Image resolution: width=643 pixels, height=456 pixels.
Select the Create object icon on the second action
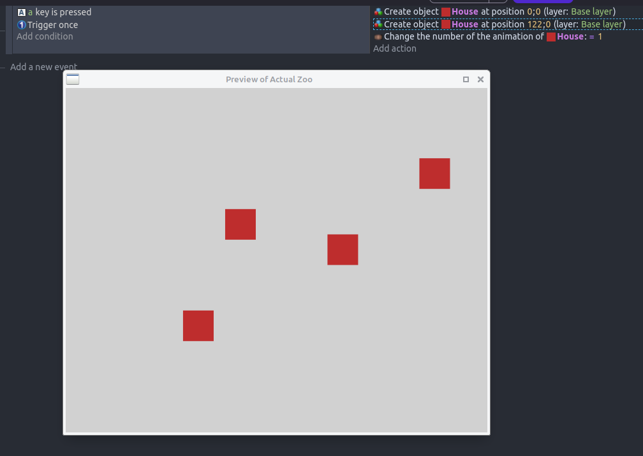376,24
